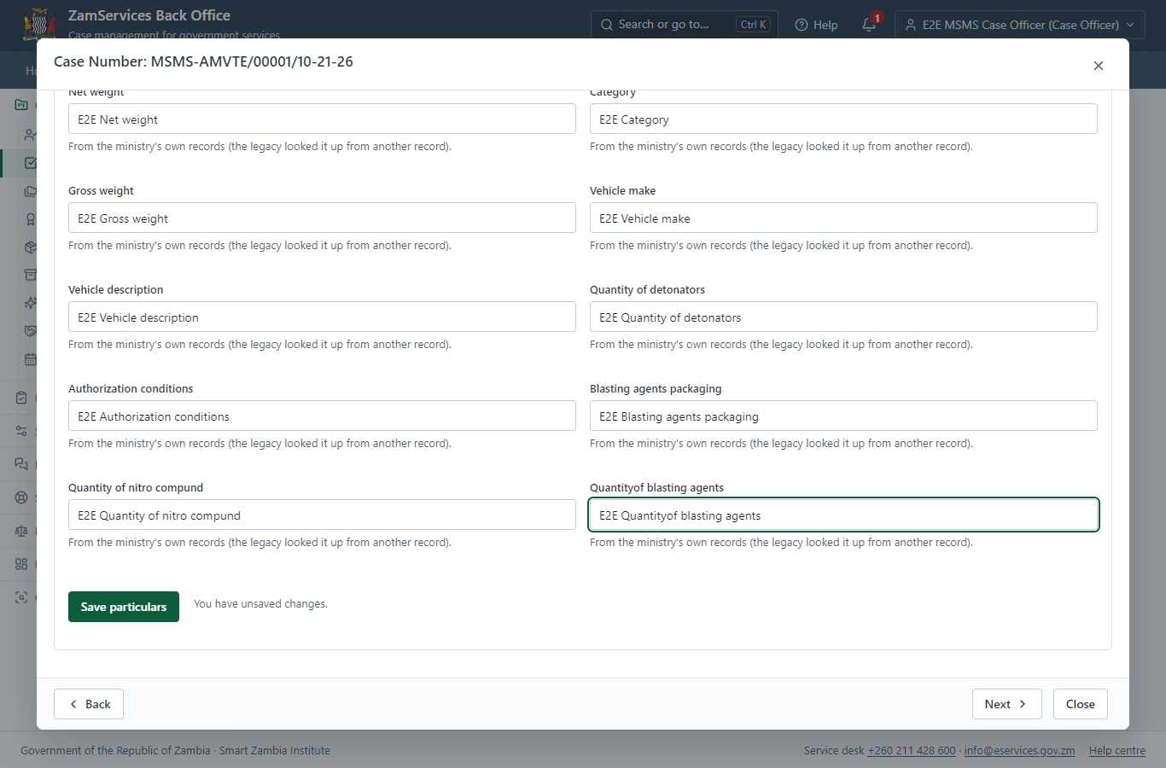1166x768 pixels.
Task: Save the particulars form
Action: pyautogui.click(x=124, y=607)
